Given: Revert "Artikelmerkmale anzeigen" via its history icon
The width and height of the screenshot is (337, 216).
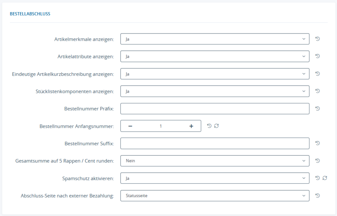Looking at the screenshot, I should point(317,38).
